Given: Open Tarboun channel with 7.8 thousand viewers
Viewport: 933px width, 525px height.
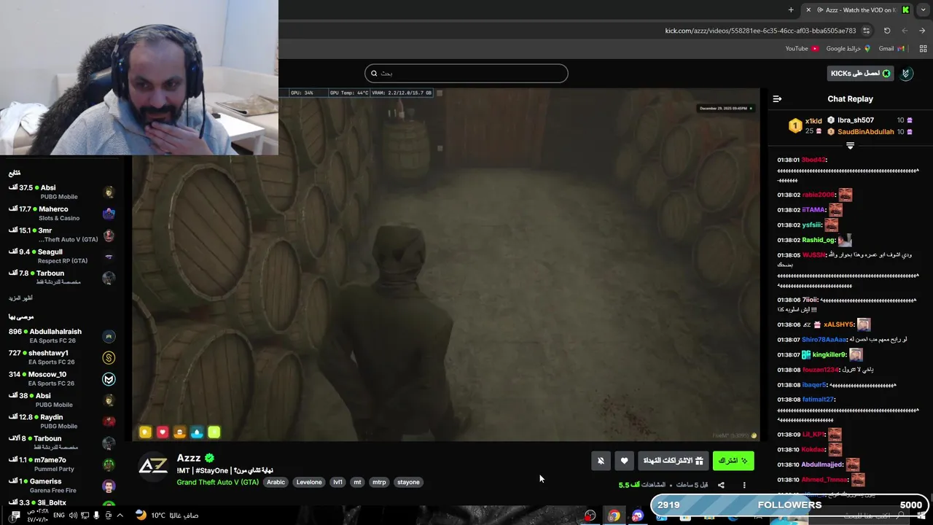Looking at the screenshot, I should point(62,277).
